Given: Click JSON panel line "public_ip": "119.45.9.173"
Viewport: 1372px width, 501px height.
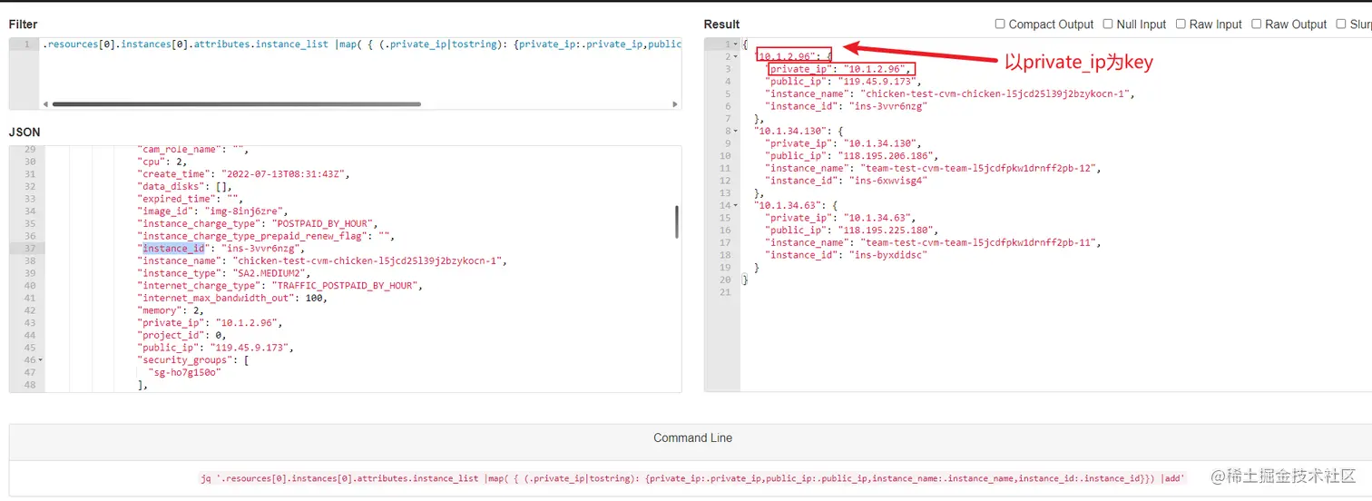Looking at the screenshot, I should coord(215,348).
